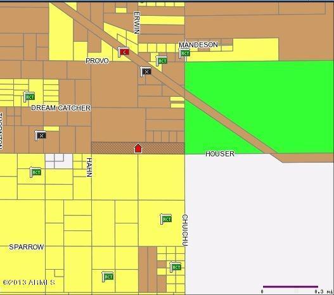The width and height of the screenshot is (334, 295).
Task: Click the black X flag below Erwin road
Action: tap(146, 72)
